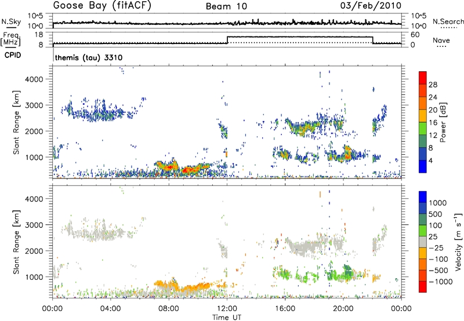Select the 16 dB color bar label
464x321 pixels.
pyautogui.click(x=433, y=123)
